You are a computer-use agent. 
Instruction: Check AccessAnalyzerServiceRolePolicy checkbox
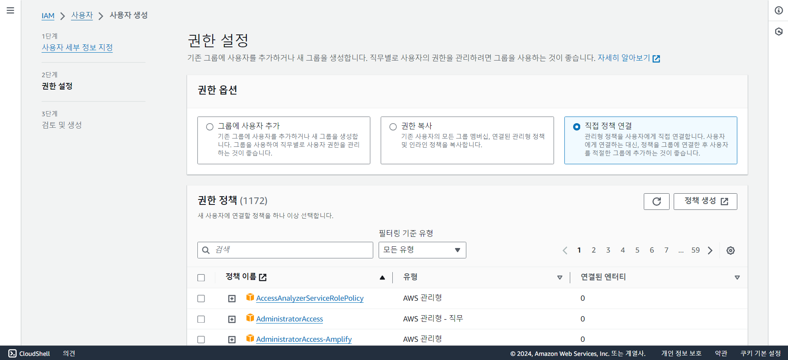[201, 299]
